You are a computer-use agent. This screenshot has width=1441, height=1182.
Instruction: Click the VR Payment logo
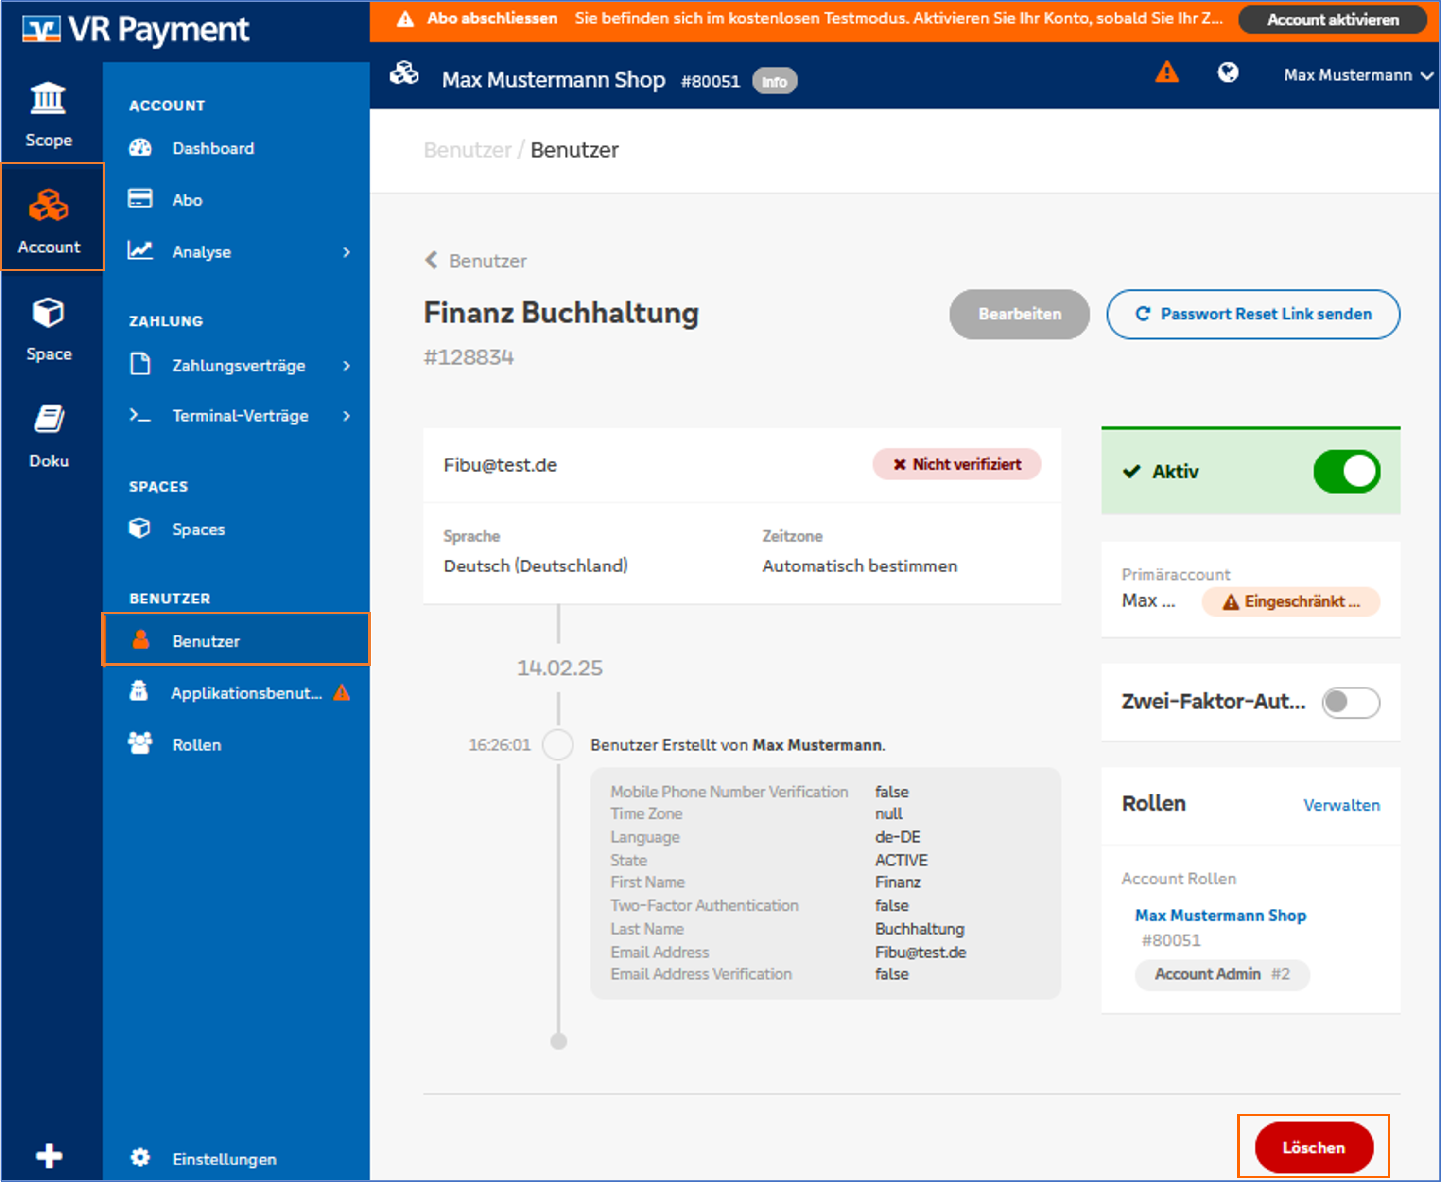pos(136,29)
